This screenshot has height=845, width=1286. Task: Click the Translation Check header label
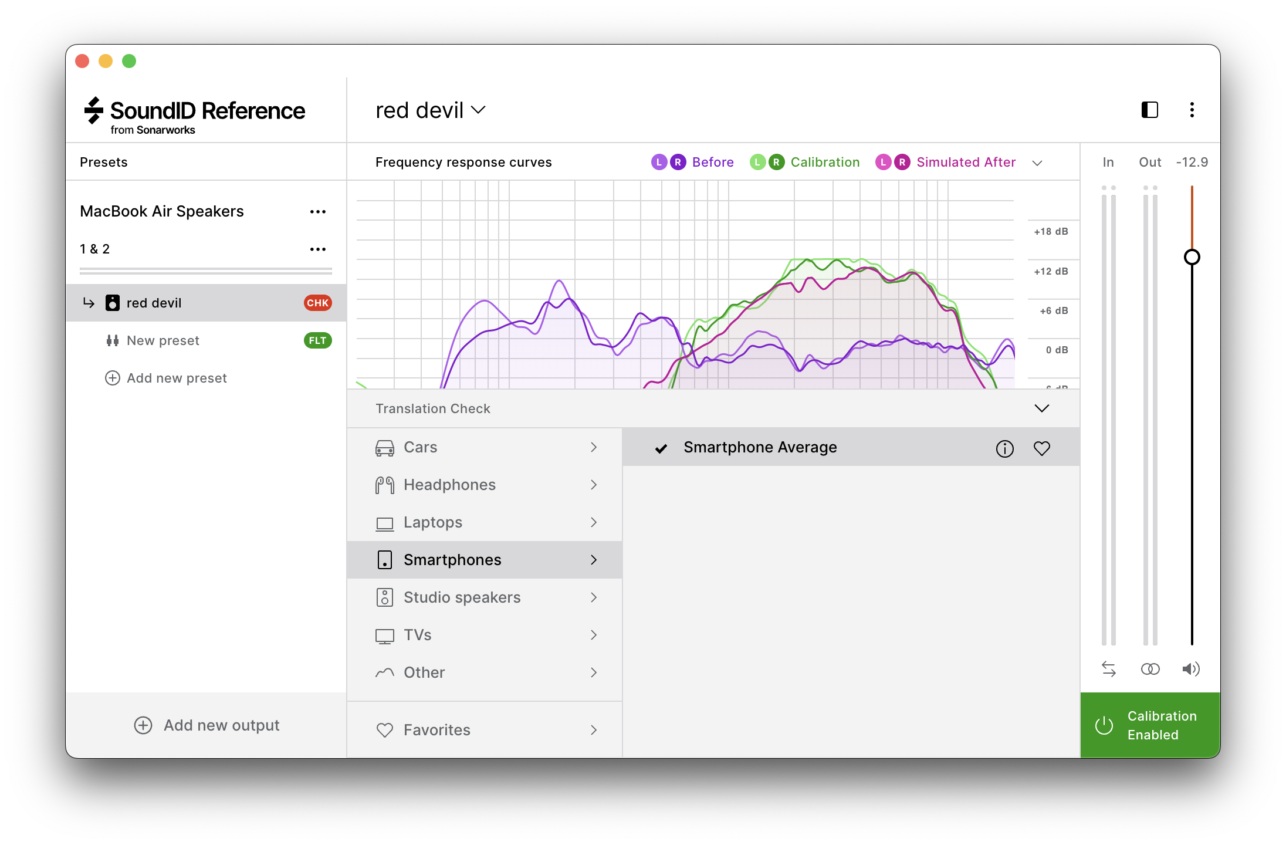point(433,408)
